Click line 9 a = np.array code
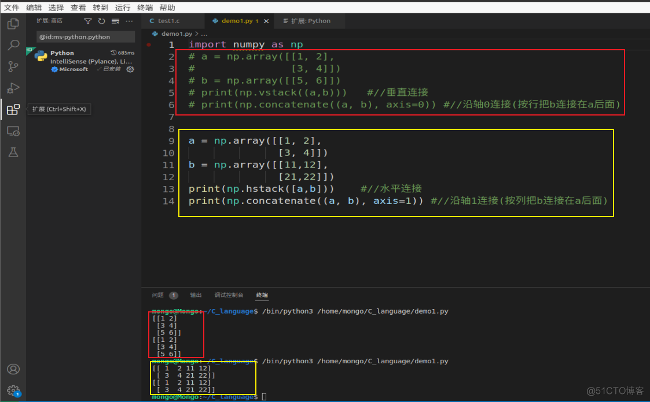The height and width of the screenshot is (402, 650). (x=255, y=140)
